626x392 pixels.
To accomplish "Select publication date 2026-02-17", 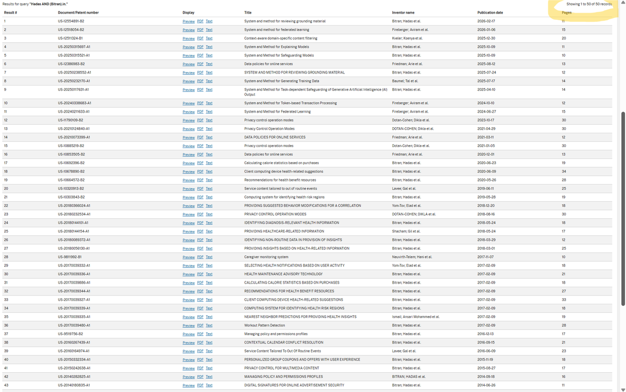I will [x=486, y=21].
